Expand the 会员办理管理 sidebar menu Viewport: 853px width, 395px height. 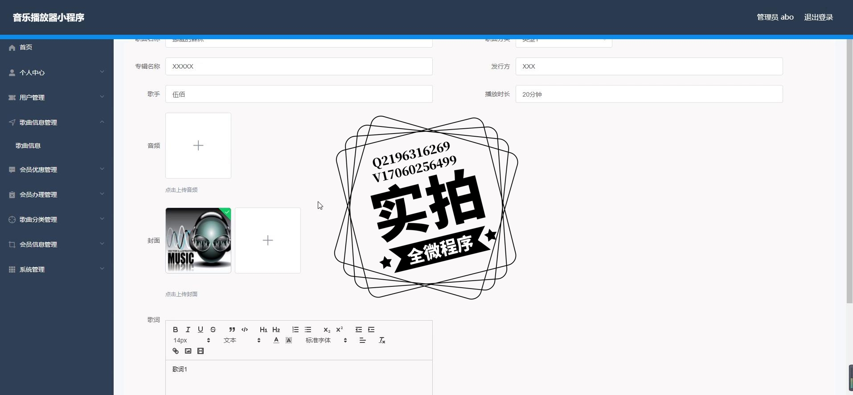[57, 194]
